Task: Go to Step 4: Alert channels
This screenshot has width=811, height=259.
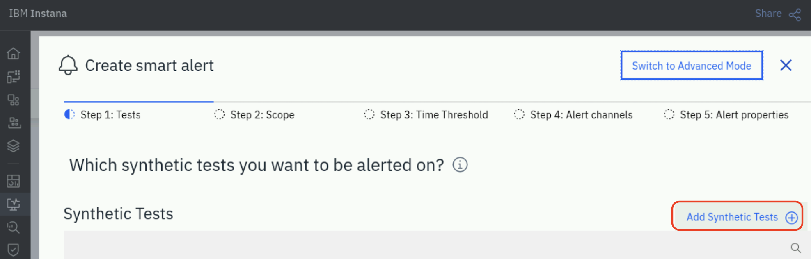Action: 573,115
